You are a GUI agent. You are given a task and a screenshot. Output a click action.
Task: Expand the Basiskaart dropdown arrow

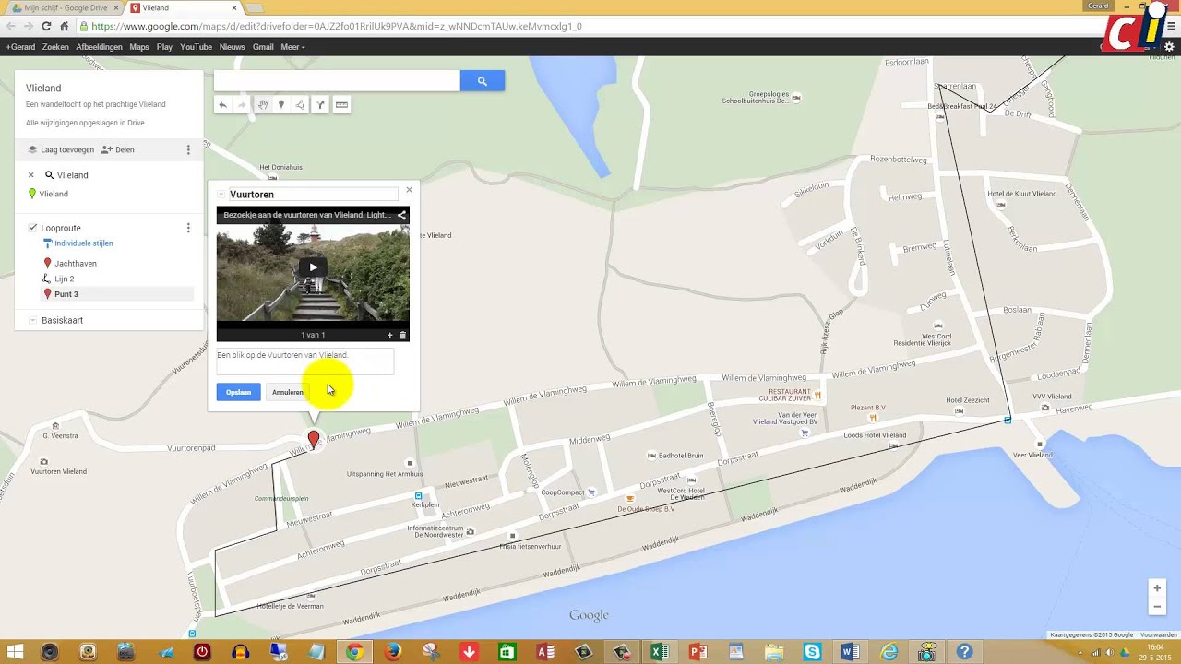(x=32, y=321)
